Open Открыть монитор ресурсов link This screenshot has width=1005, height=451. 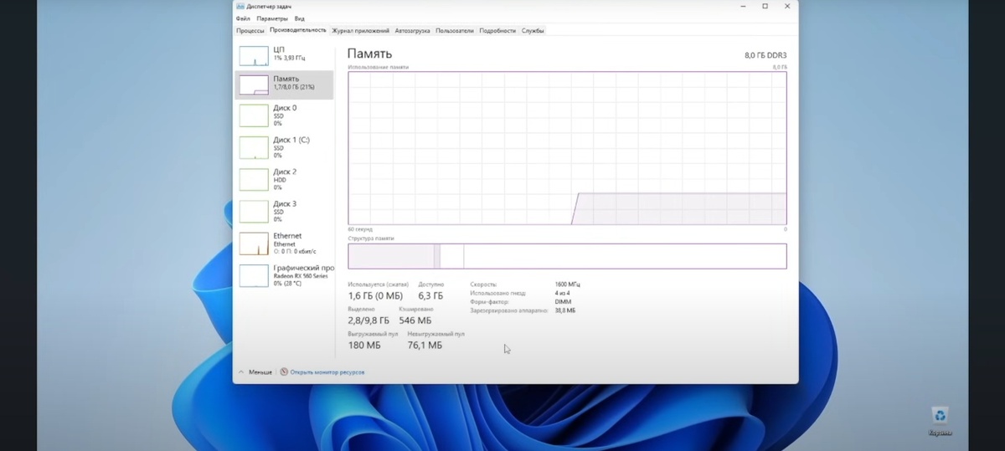327,372
